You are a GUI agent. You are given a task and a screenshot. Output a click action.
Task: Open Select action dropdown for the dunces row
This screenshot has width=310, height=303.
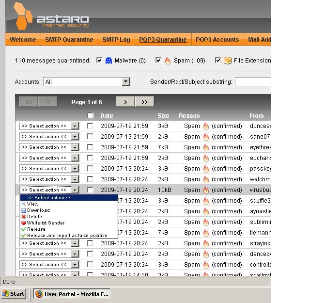click(49, 126)
